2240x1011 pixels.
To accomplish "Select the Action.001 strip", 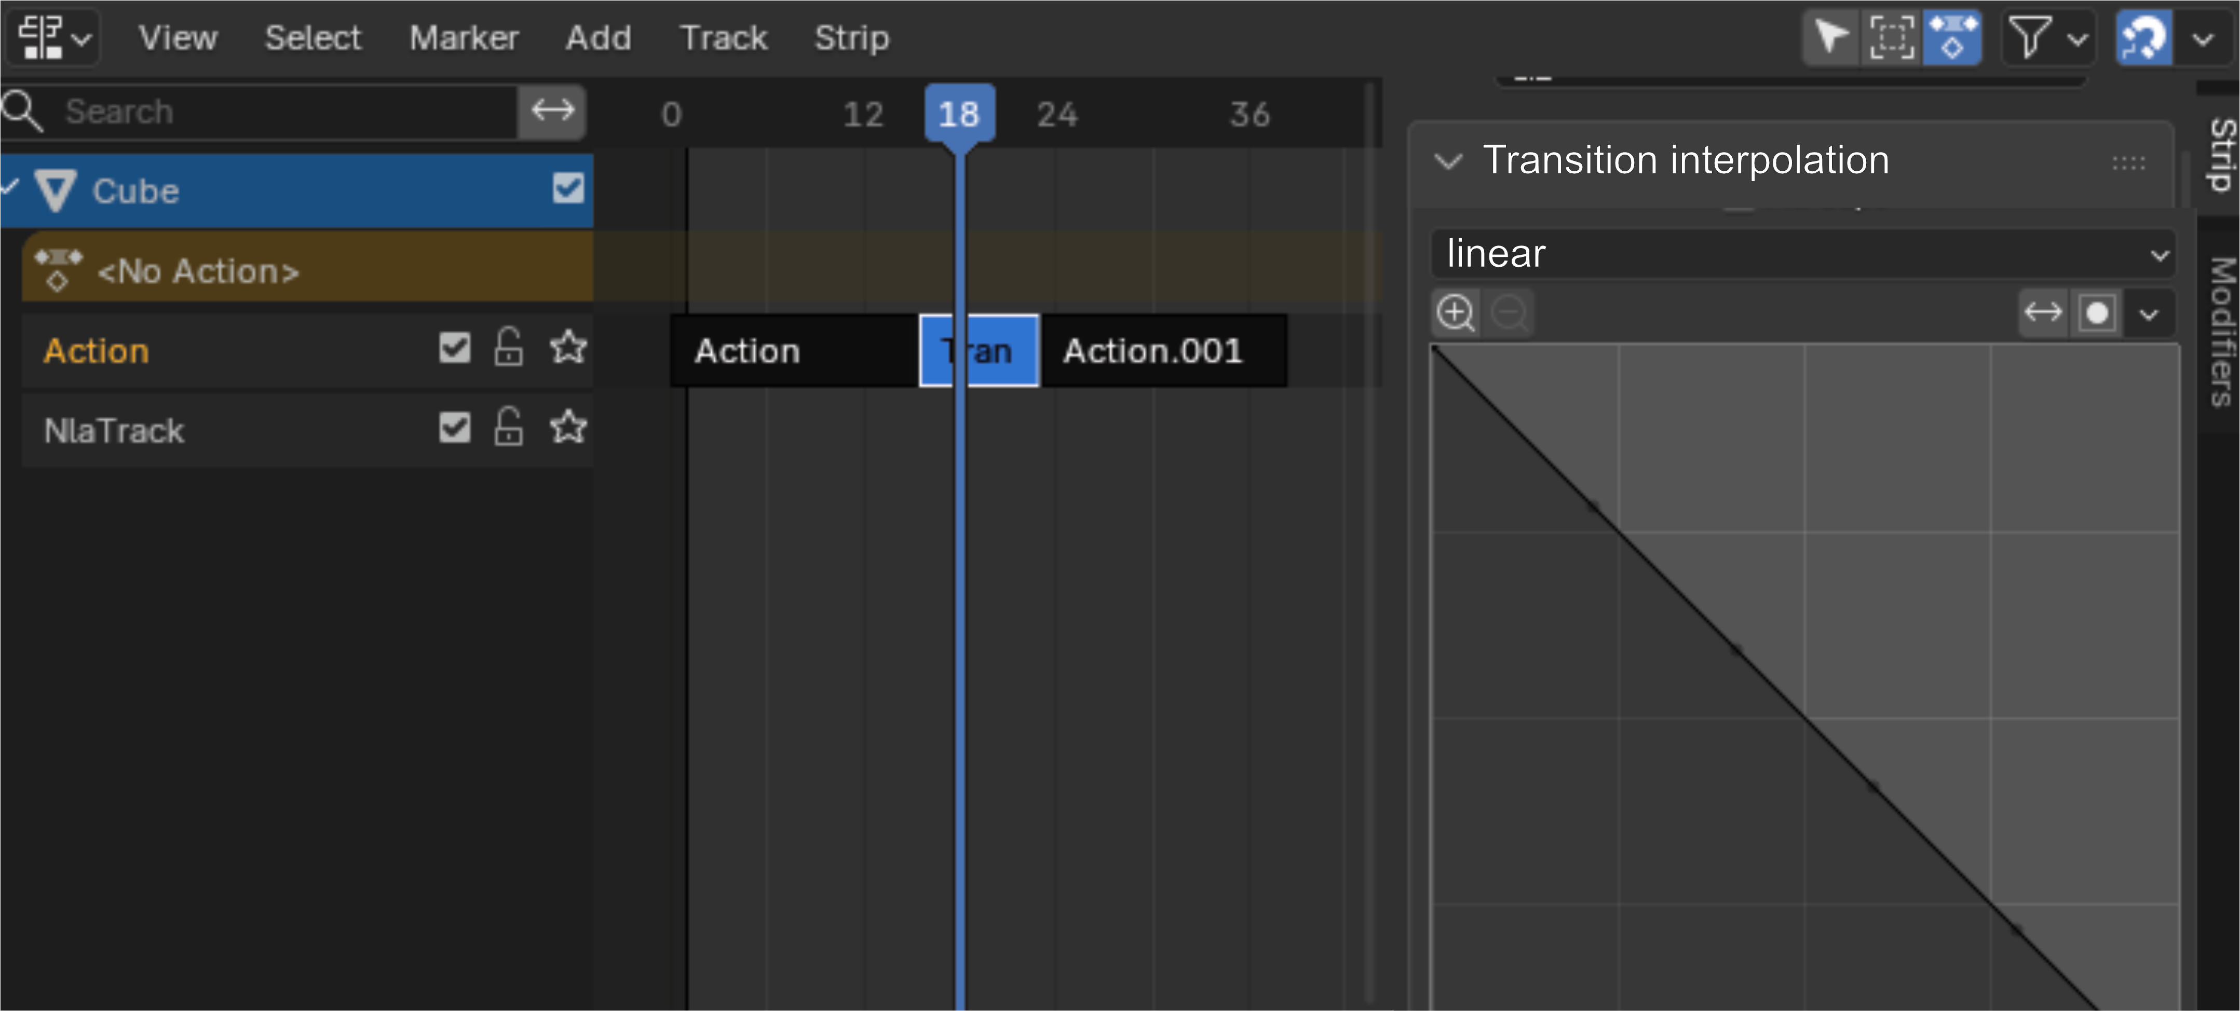I will click(1163, 350).
